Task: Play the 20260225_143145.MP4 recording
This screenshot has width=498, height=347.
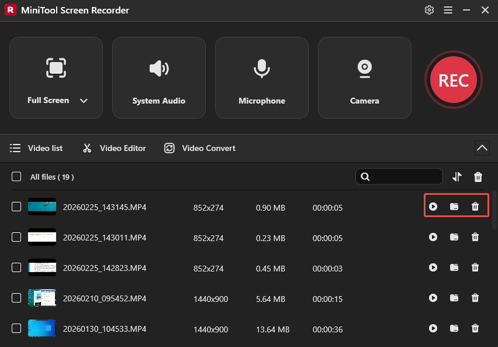Action: (x=433, y=205)
